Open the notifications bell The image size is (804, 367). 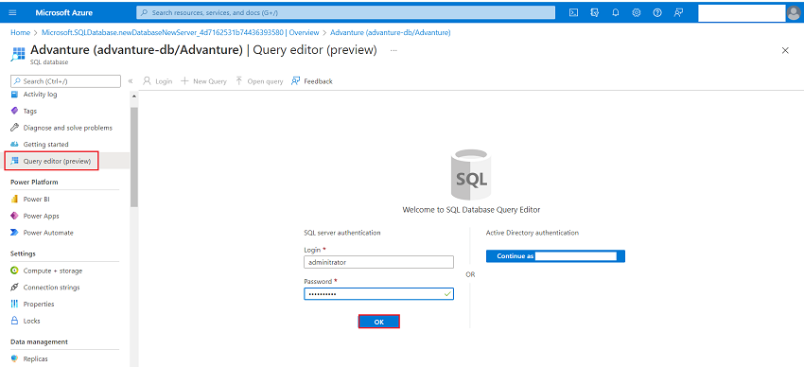(x=616, y=13)
